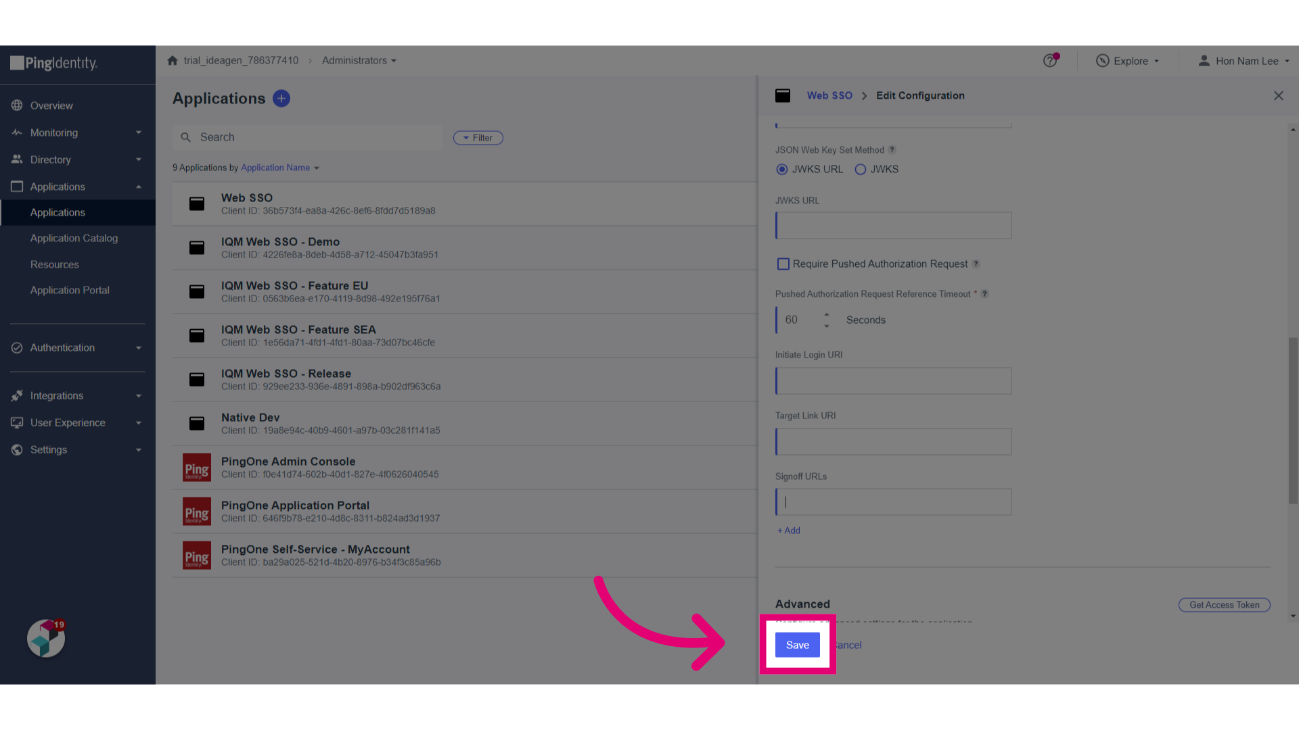The image size is (1299, 730).
Task: Click the IQM Web SSO - Feature EU icon
Action: 197,291
